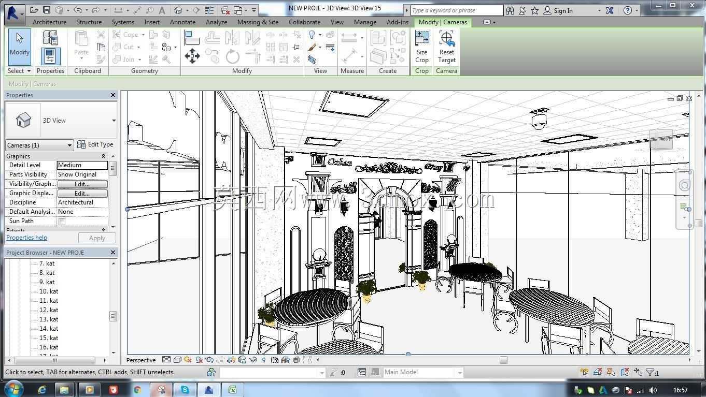Open the Manage ribbon tab
This screenshot has width=706, height=397.
tap(365, 22)
